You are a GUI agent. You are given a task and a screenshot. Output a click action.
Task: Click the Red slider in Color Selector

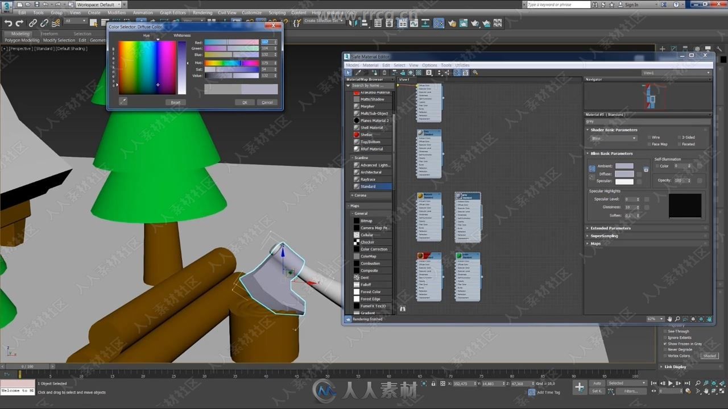point(231,42)
